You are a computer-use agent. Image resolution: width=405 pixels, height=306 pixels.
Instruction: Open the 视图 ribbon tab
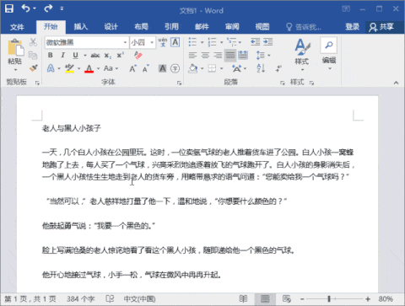click(x=262, y=27)
